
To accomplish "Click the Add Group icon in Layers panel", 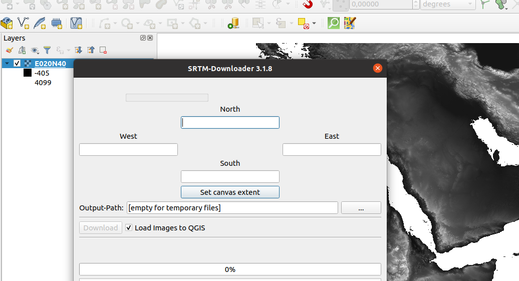I will click(22, 50).
